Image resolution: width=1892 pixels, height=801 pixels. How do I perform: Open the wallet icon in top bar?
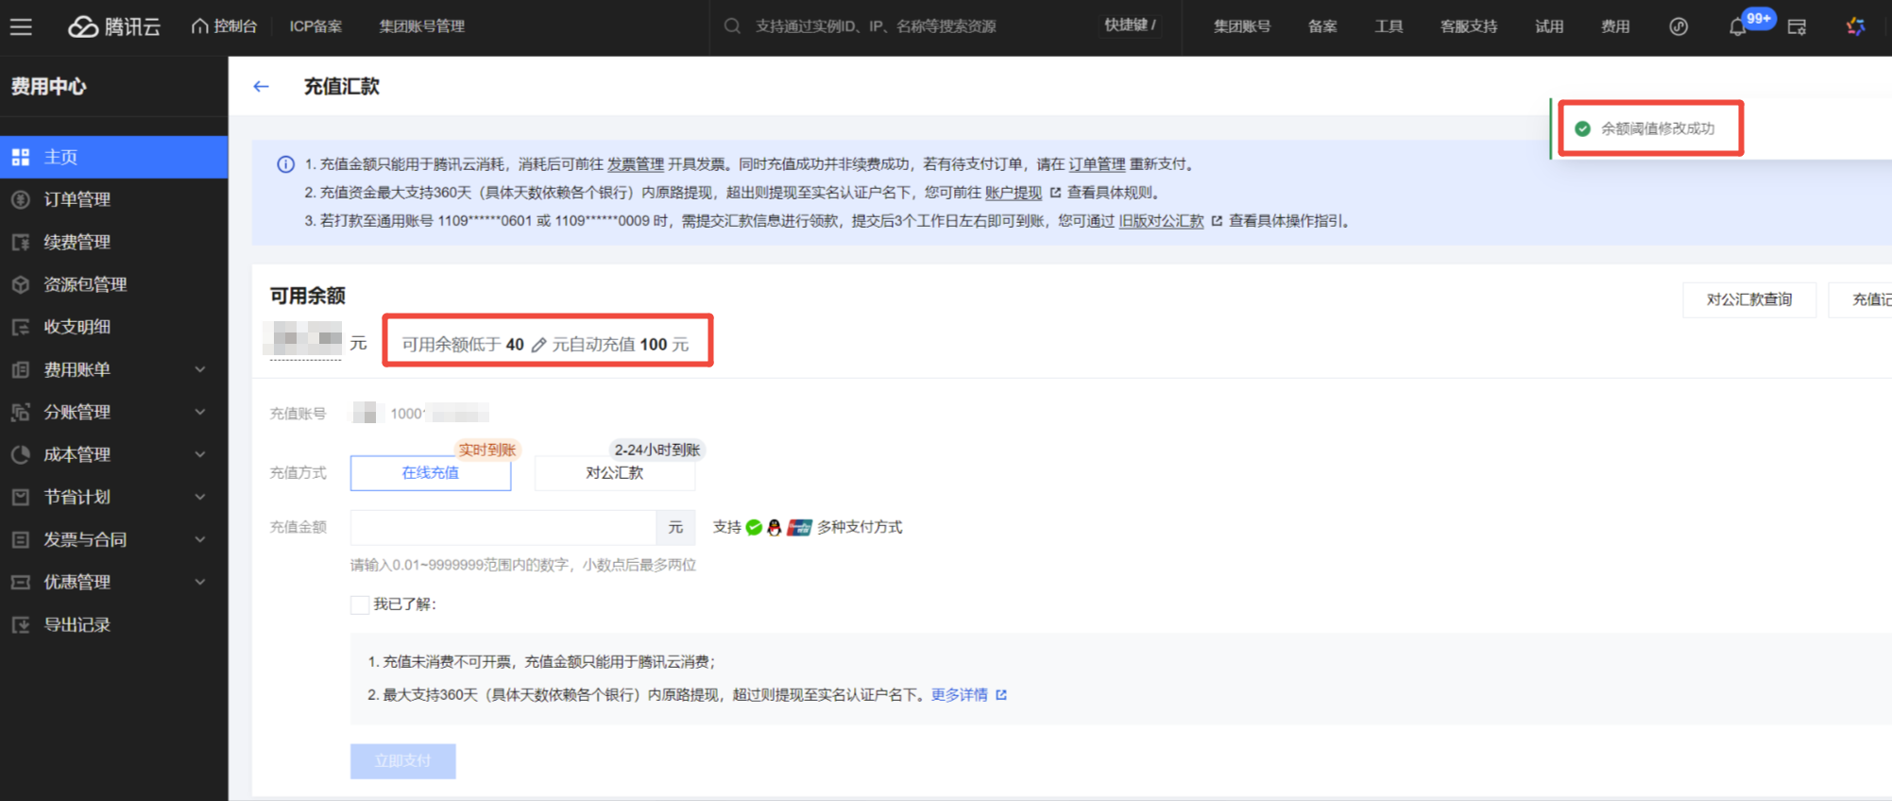pyautogui.click(x=1797, y=26)
